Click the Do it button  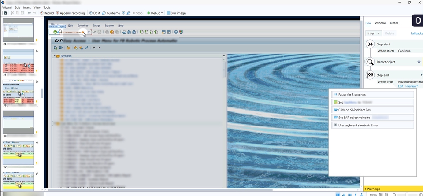pos(95,13)
